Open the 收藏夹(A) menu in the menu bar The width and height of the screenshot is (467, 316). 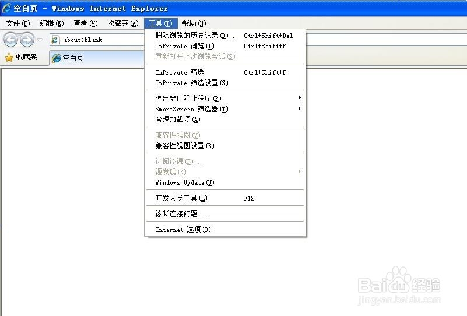pyautogui.click(x=123, y=23)
